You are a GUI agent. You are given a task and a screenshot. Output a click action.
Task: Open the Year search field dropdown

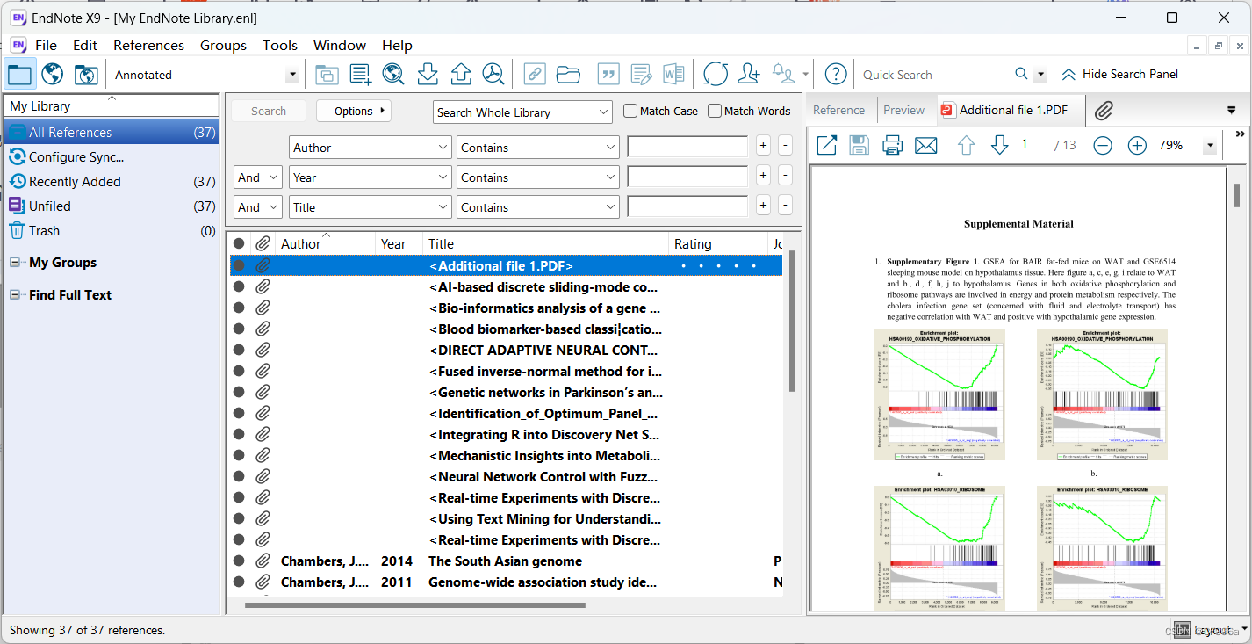point(370,177)
